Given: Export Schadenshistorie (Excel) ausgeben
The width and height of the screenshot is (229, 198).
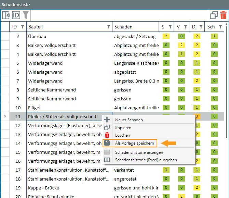Looking at the screenshot, I should click(146, 160).
